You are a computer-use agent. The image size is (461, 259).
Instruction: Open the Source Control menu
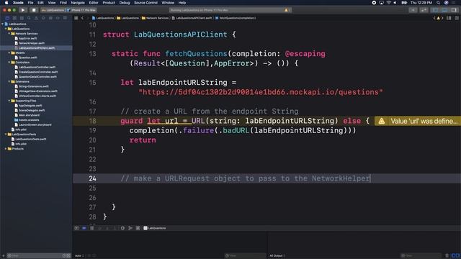(x=146, y=3)
